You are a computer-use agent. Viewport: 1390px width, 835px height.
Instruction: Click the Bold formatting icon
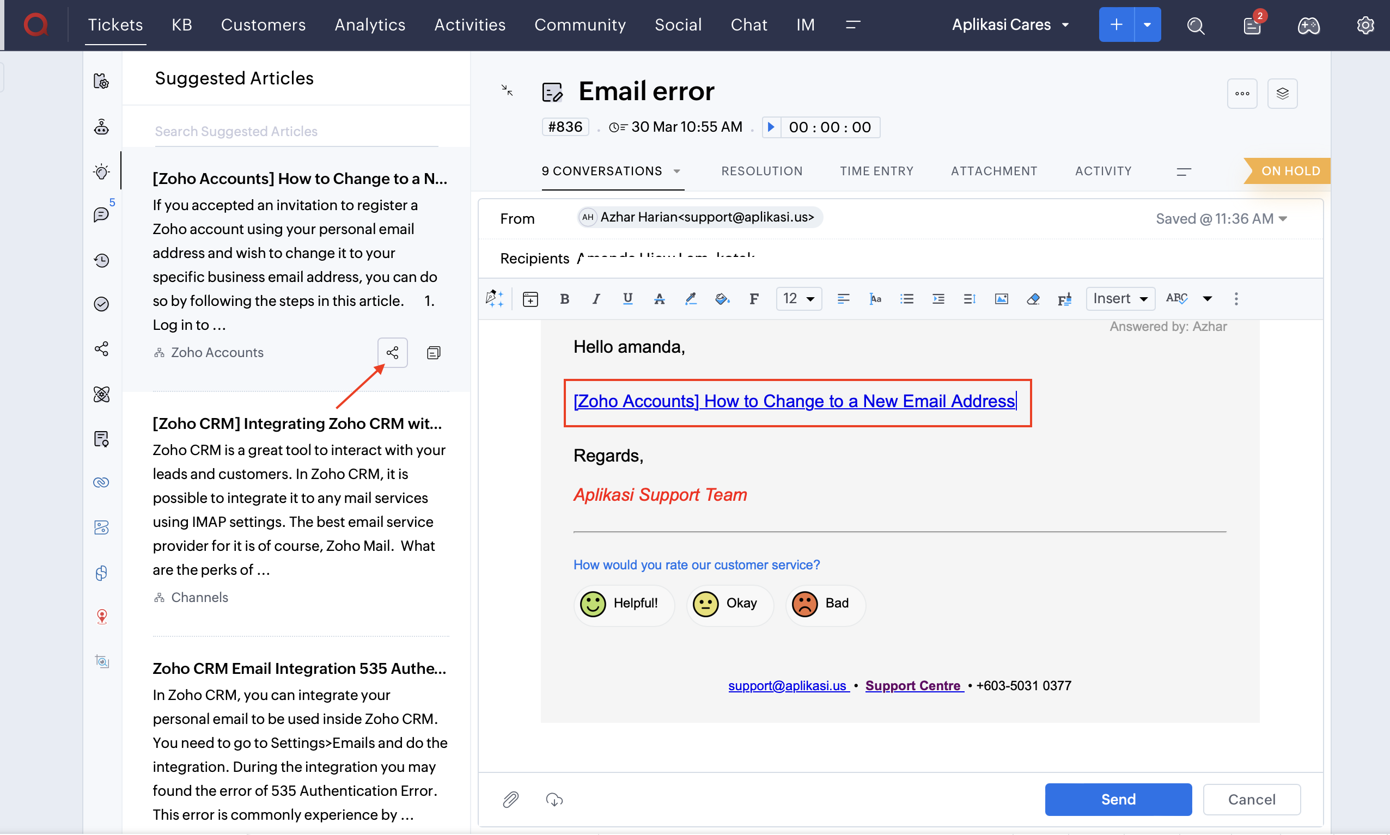coord(564,298)
